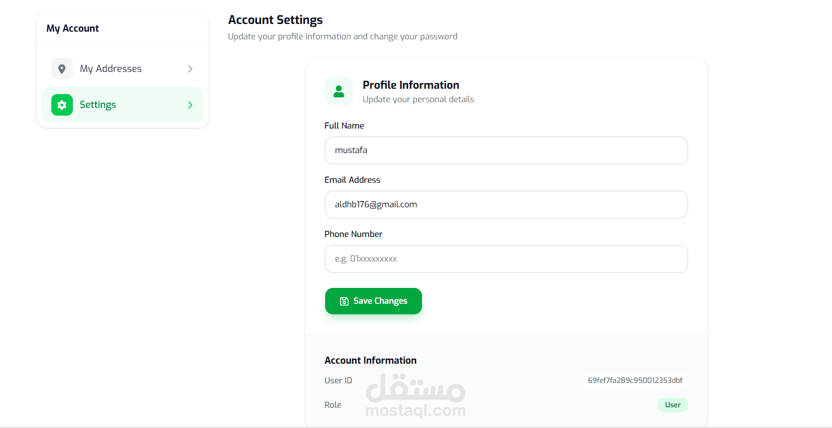Click the Full Name field label
The height and width of the screenshot is (428, 832).
pyautogui.click(x=344, y=126)
